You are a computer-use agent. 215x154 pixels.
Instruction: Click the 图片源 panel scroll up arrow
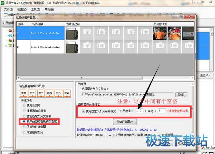[192, 84]
